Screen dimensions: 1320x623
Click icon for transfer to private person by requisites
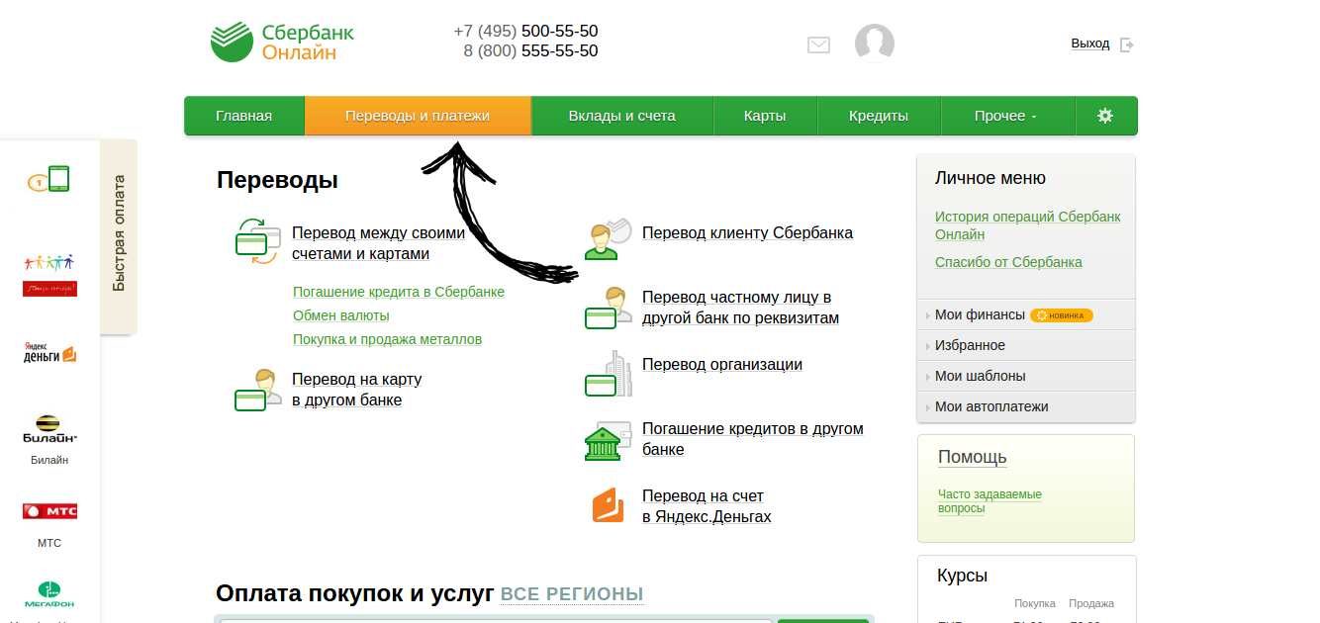pyautogui.click(x=608, y=308)
